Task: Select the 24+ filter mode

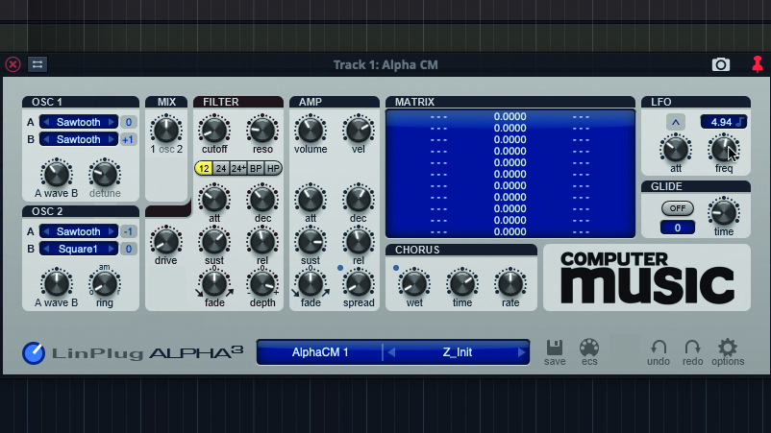Action: point(238,168)
